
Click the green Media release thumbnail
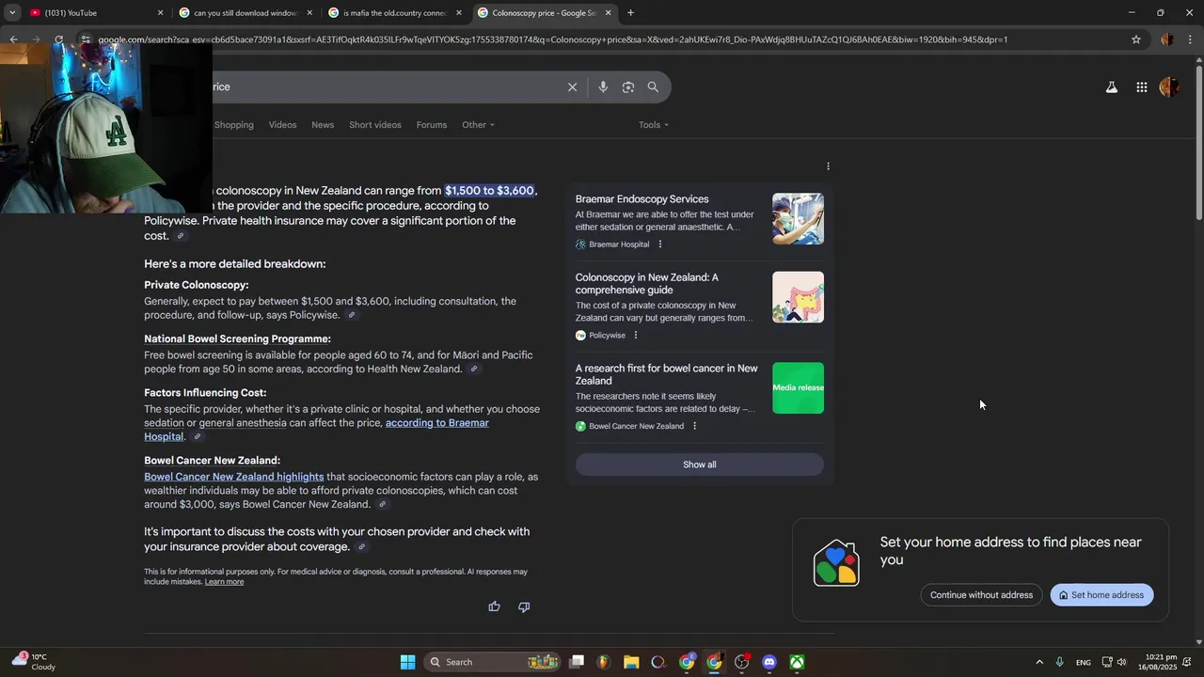click(x=798, y=387)
